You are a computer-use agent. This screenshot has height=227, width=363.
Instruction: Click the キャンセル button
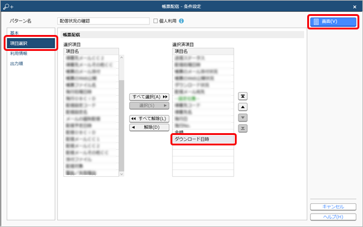pyautogui.click(x=333, y=207)
